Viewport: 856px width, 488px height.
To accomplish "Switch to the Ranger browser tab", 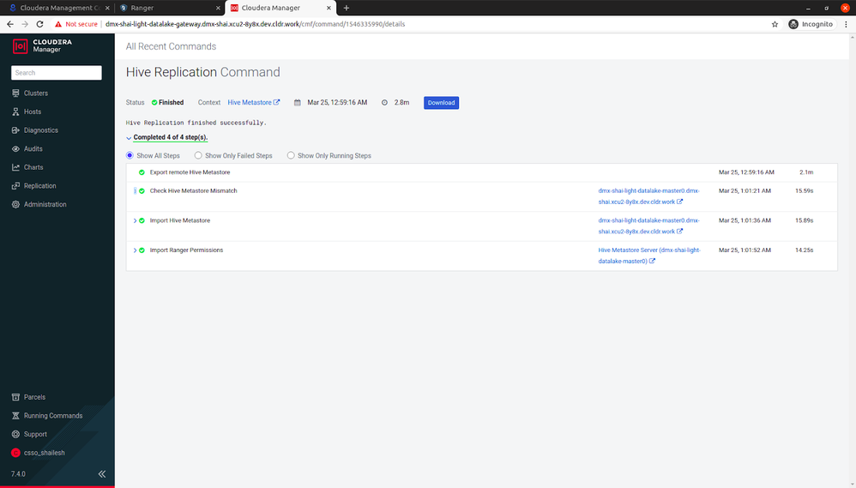I will tap(170, 8).
